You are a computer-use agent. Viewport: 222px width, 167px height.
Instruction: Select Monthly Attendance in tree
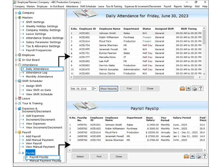click(40, 77)
